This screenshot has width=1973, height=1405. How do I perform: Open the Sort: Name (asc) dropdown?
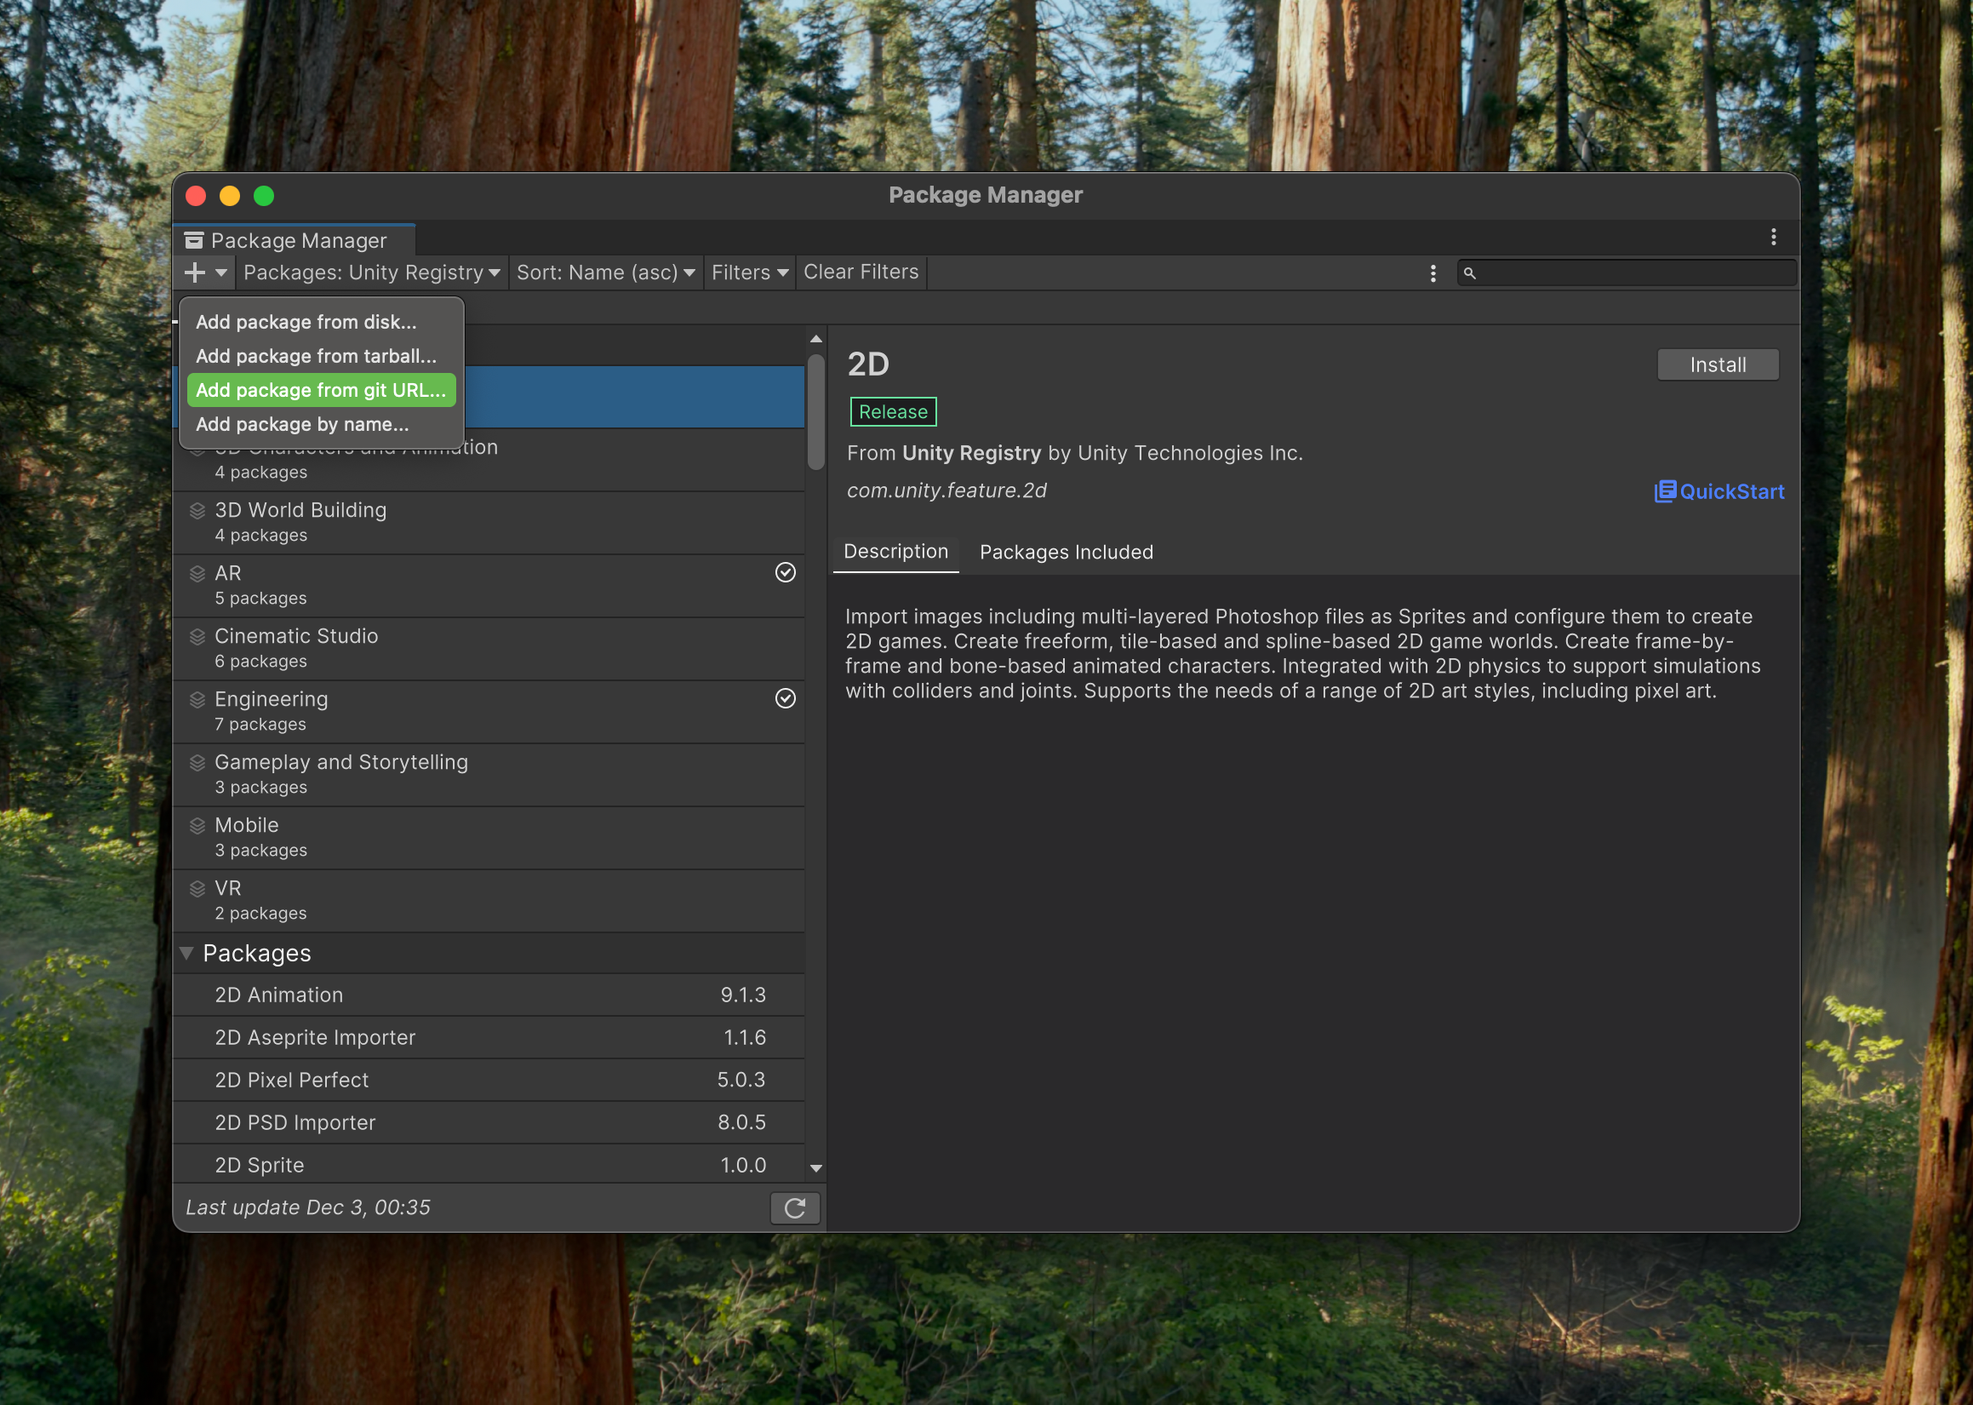[605, 272]
